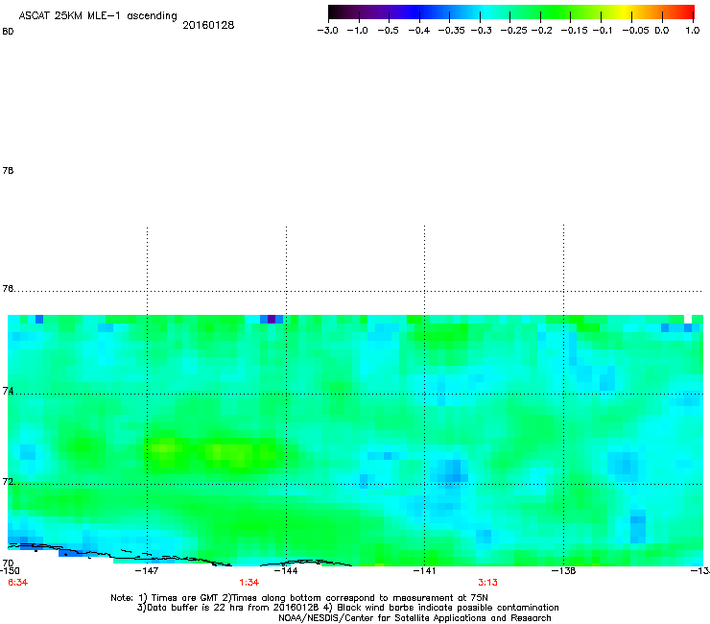
Task: Select the '-0.05' color scale label
Action: 635,31
